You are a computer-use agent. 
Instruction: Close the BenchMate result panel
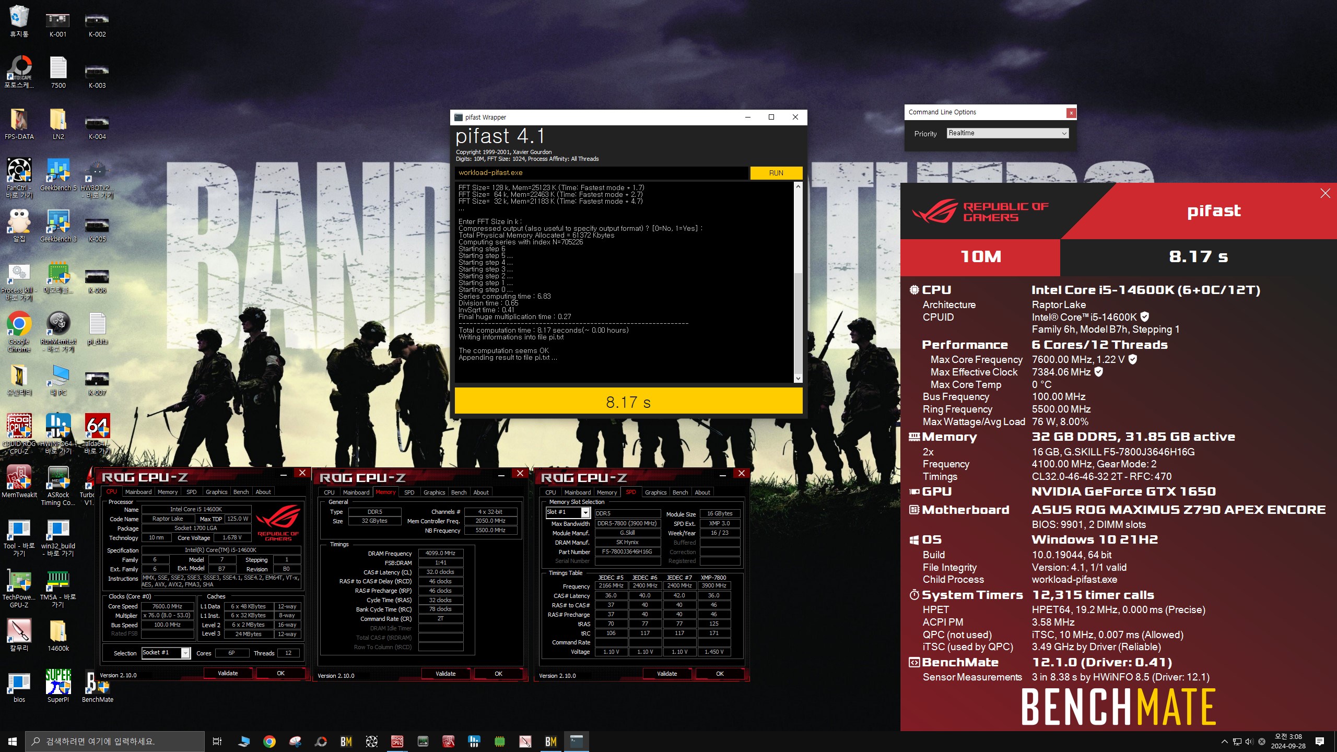[1325, 194]
